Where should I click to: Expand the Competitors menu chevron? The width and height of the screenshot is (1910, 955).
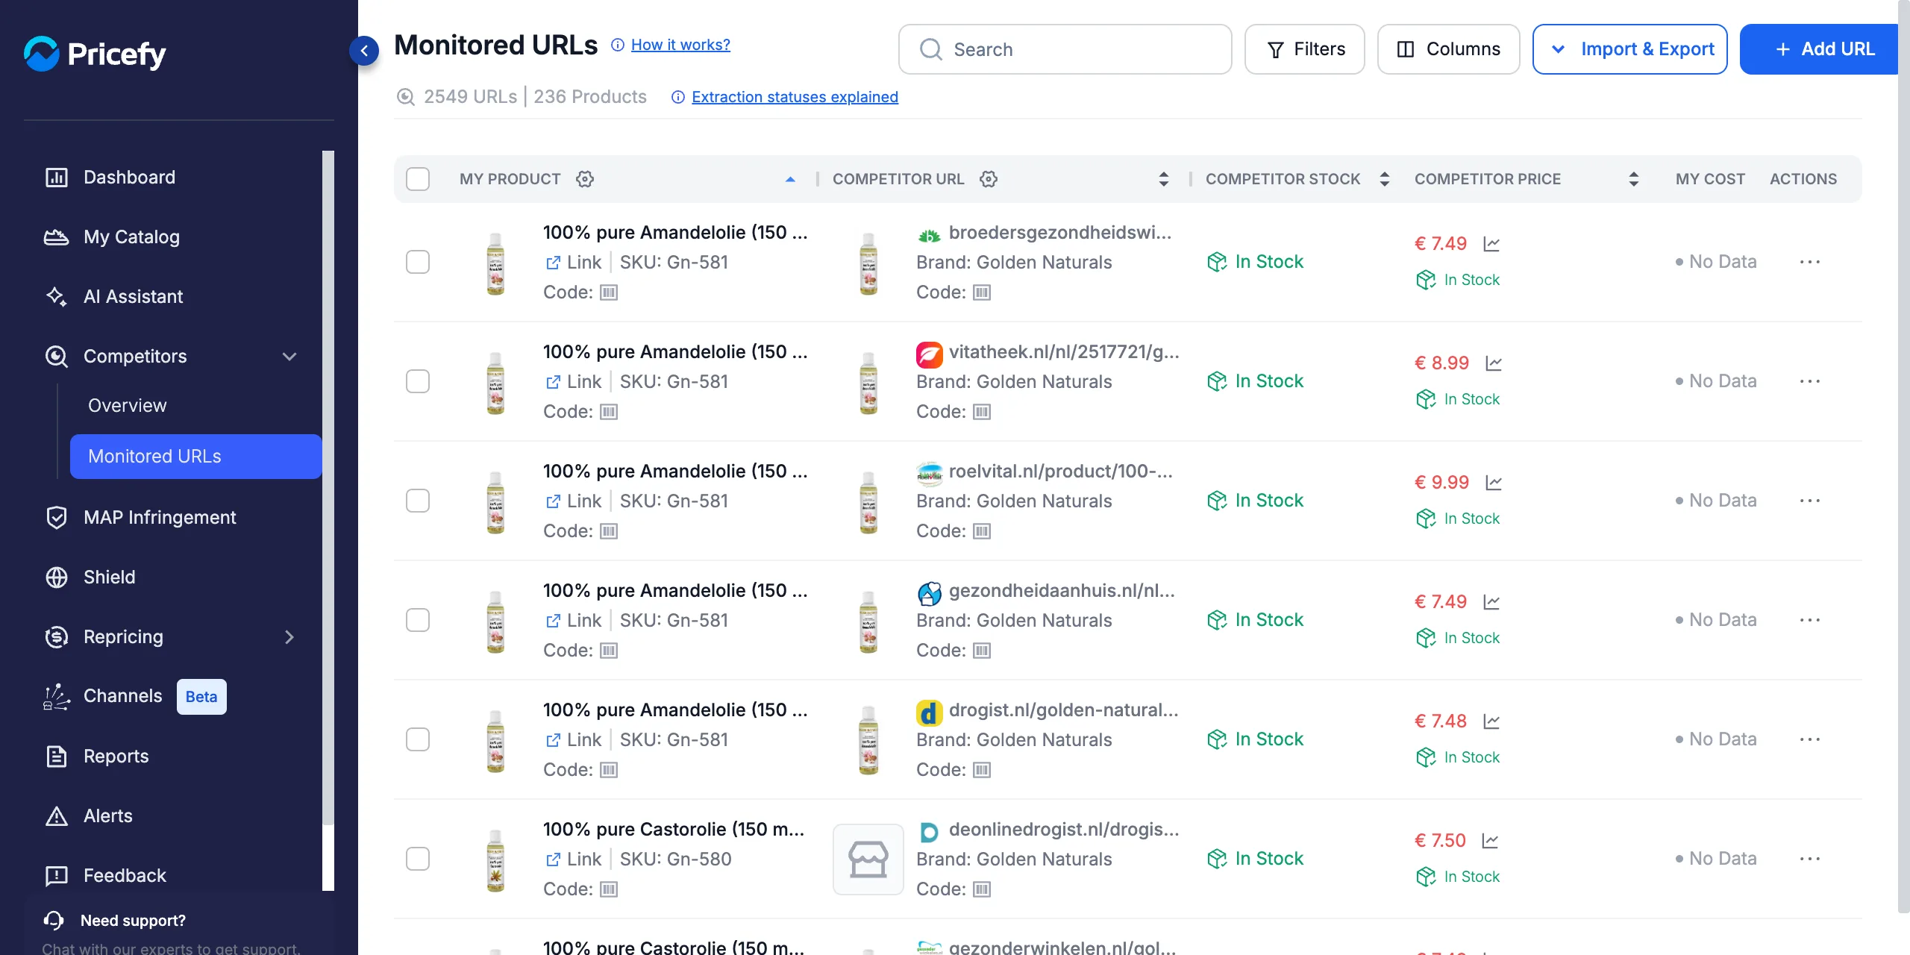[289, 357]
